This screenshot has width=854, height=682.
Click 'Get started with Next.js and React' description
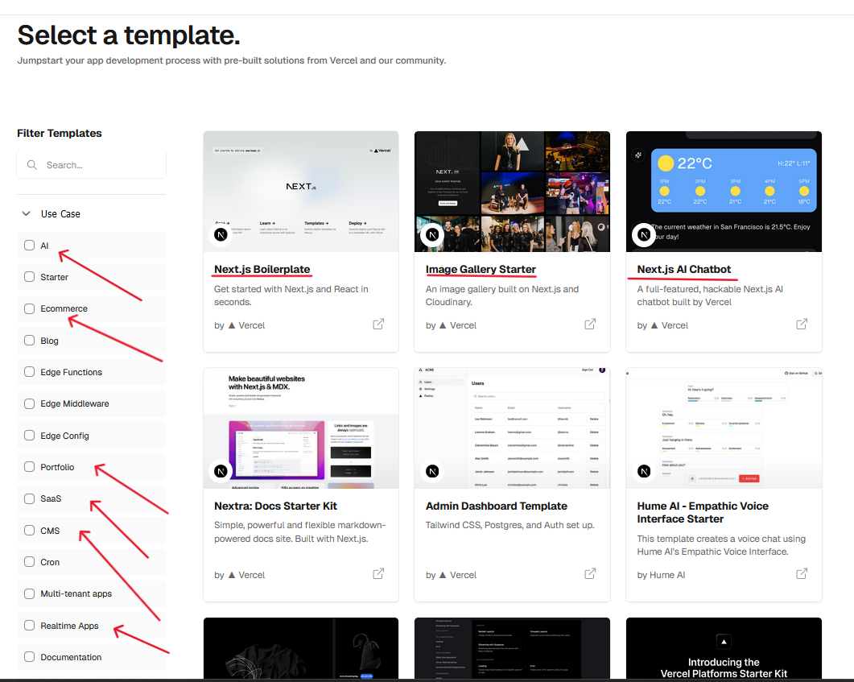tap(291, 296)
